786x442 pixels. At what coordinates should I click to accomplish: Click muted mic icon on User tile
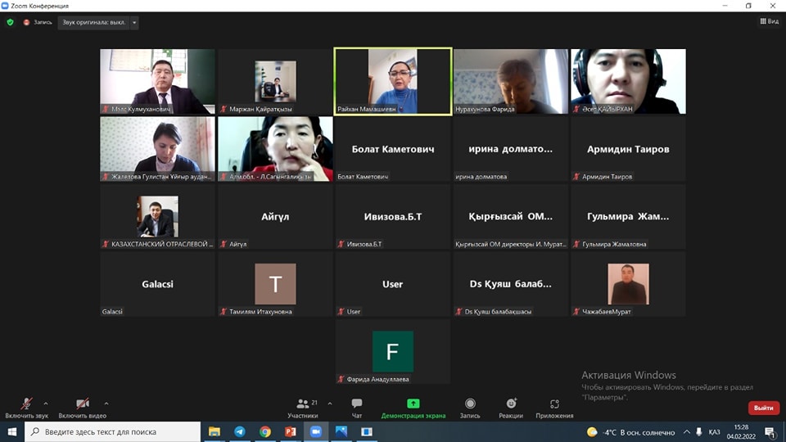click(x=341, y=312)
